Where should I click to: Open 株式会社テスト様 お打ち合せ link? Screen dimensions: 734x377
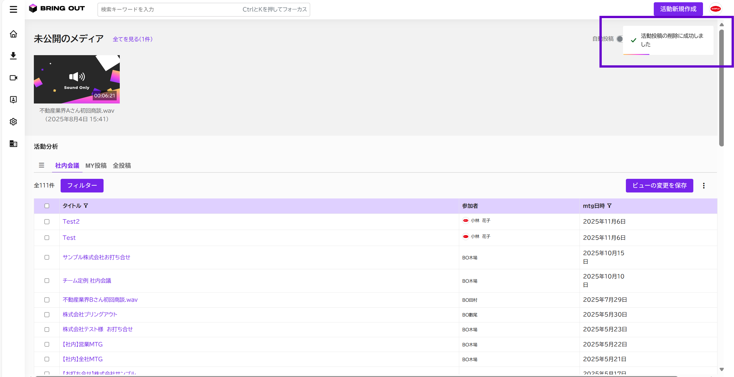coord(98,330)
